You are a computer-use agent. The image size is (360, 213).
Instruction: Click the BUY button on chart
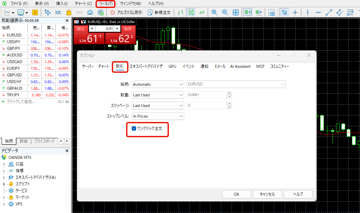click(128, 29)
